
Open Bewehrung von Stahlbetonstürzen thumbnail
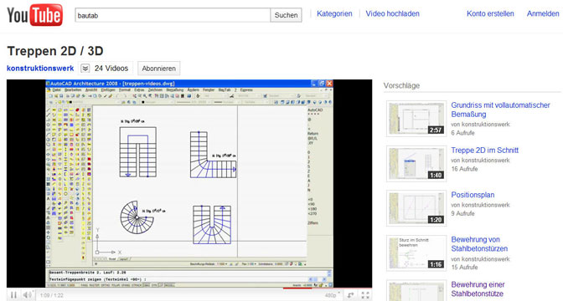(x=416, y=253)
